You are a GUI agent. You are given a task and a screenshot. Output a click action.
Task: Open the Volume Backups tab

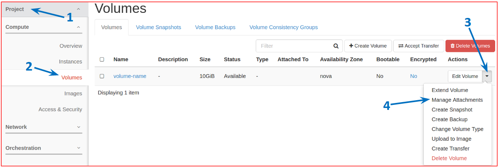(215, 27)
